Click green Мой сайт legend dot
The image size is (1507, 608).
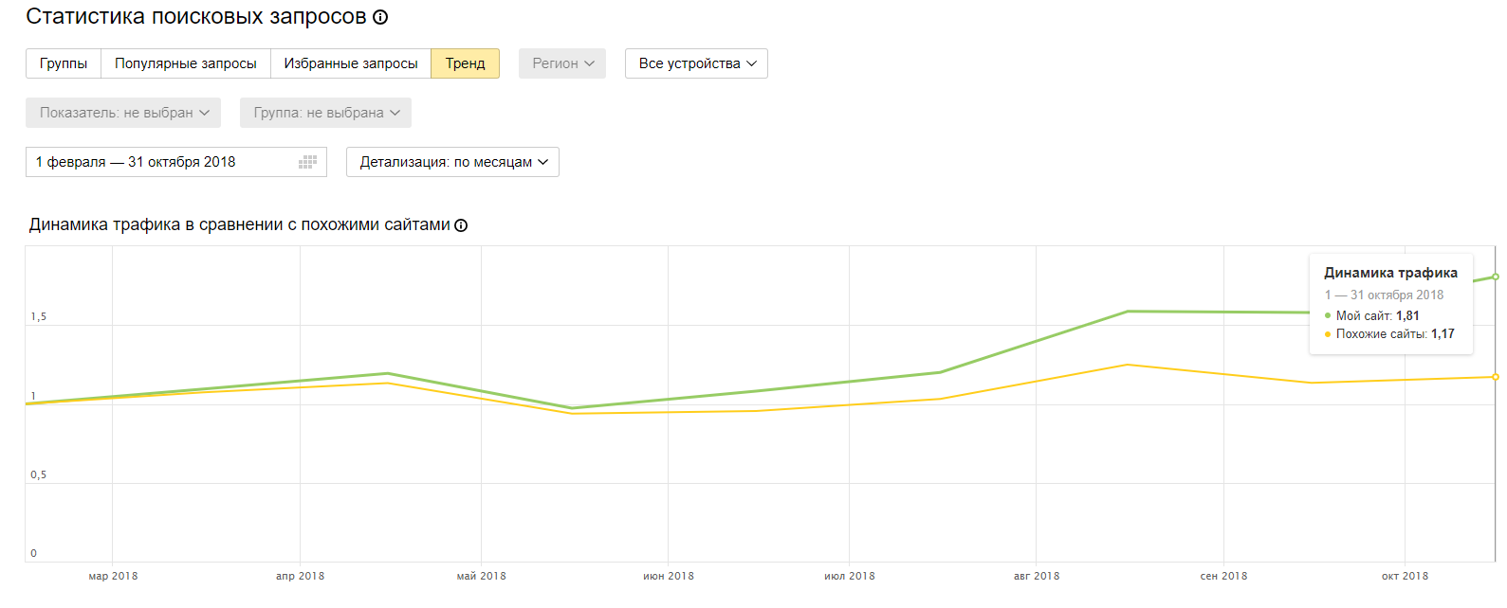[1328, 316]
